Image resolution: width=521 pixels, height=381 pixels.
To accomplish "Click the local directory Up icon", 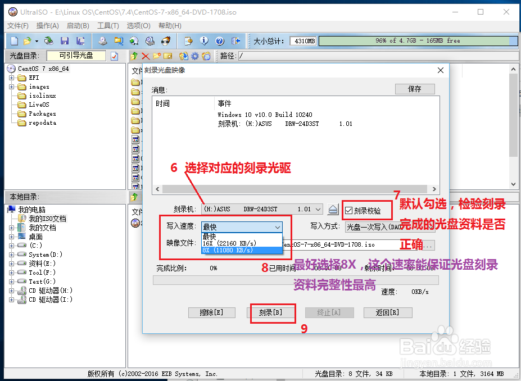I will [x=134, y=197].
